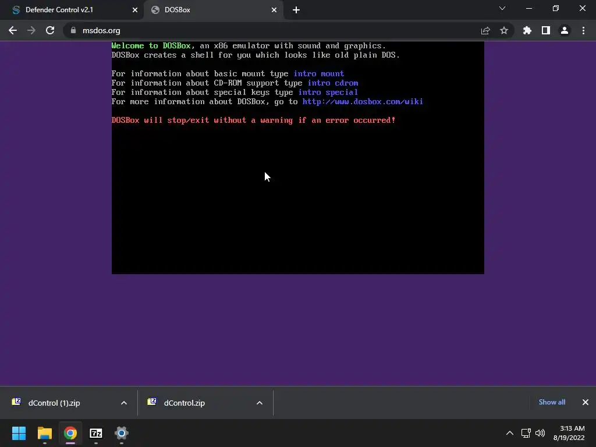Expand options for dControl.zip
The width and height of the screenshot is (596, 447).
(x=260, y=403)
